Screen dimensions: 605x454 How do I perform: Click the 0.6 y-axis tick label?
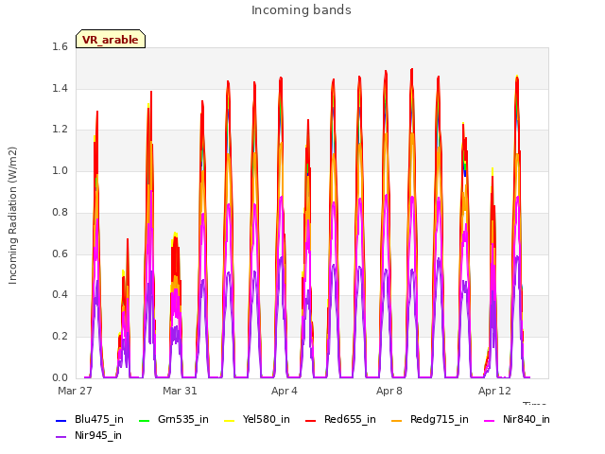60,253
